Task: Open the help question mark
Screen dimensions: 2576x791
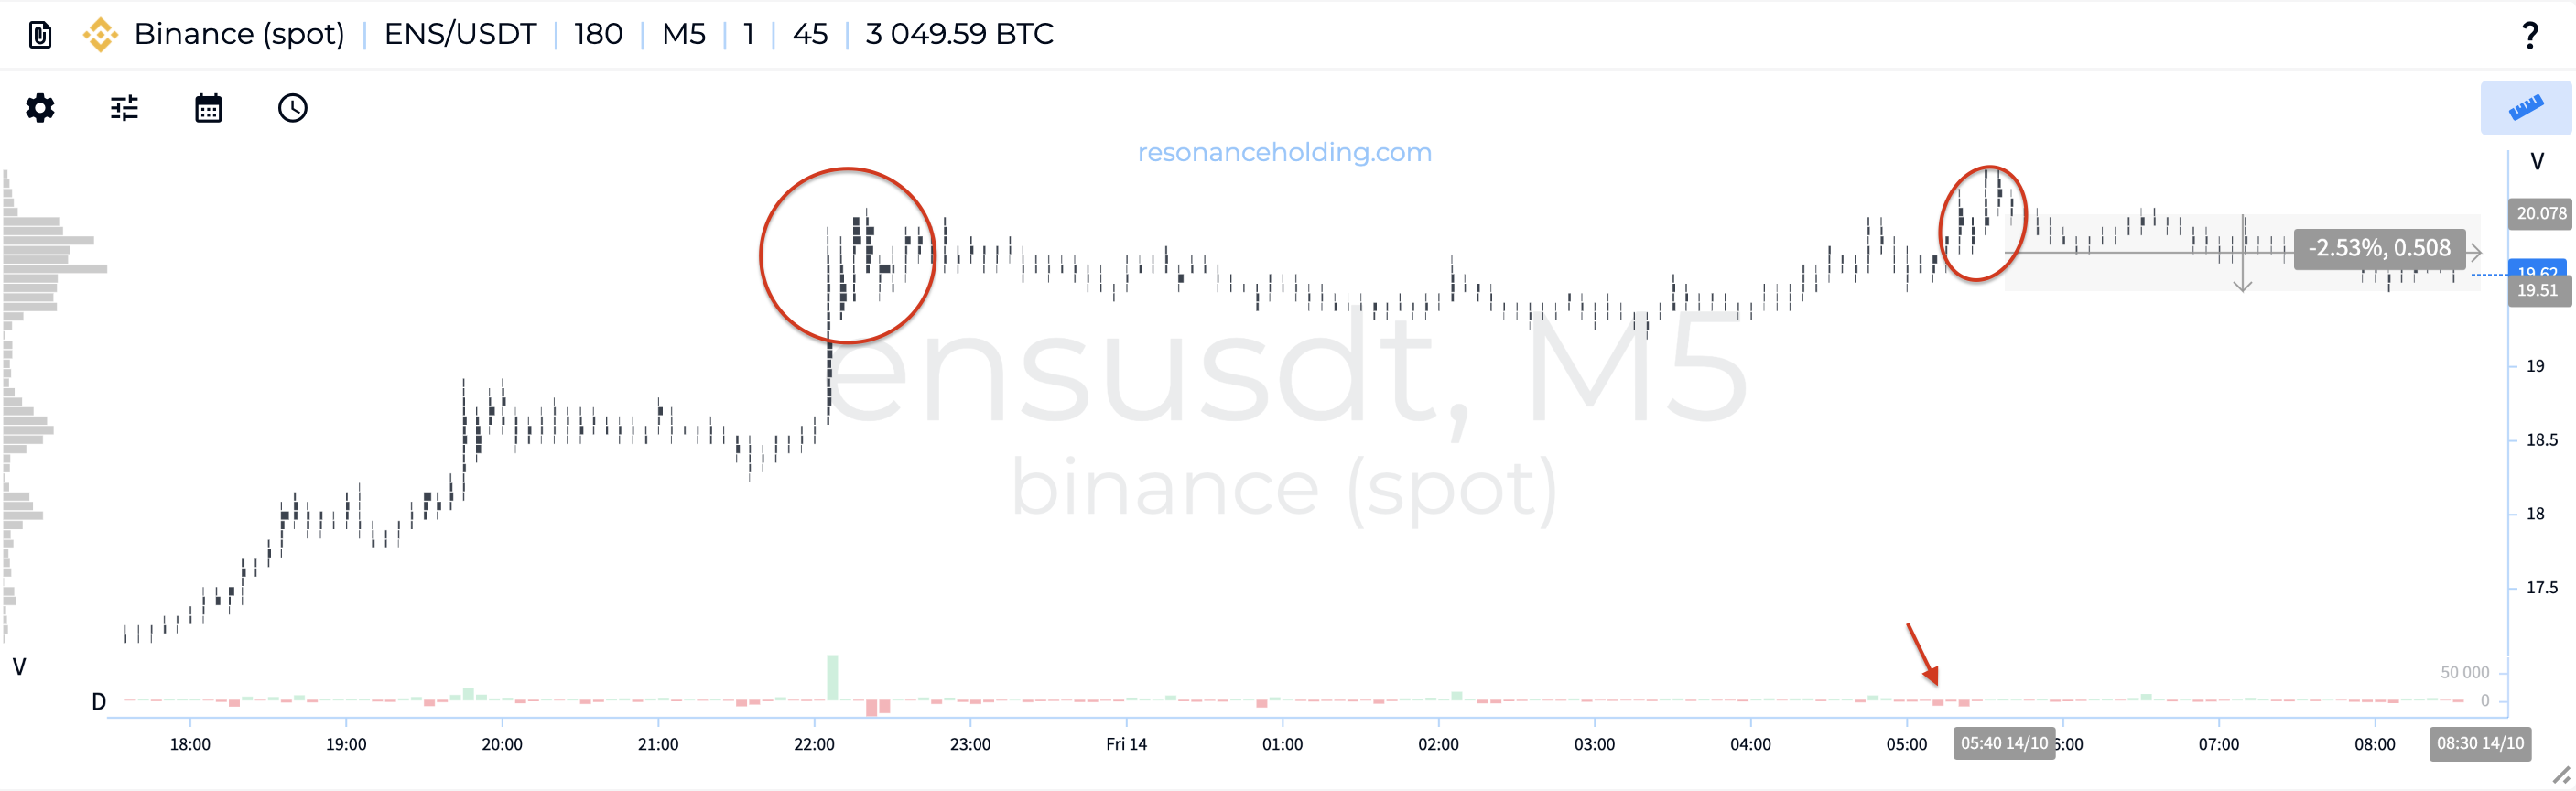Action: pyautogui.click(x=2529, y=35)
